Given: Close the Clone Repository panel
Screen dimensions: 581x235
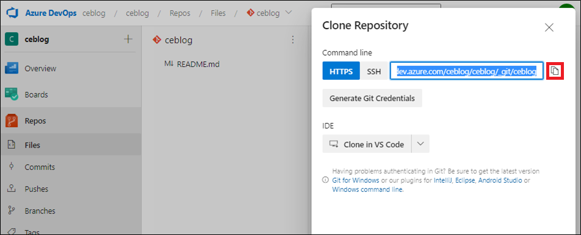Looking at the screenshot, I should [x=549, y=27].
